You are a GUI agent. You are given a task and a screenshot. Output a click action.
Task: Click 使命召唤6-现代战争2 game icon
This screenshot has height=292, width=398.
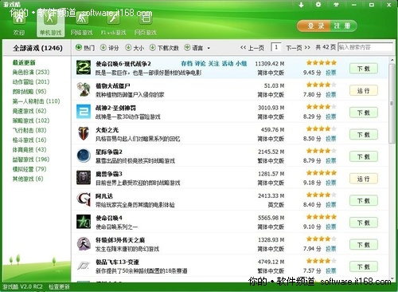(x=84, y=67)
